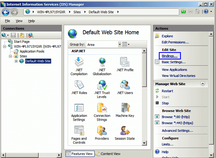The width and height of the screenshot is (216, 158).
Task: Click the Create new connection globe icon
Action: click(x=4, y=35)
